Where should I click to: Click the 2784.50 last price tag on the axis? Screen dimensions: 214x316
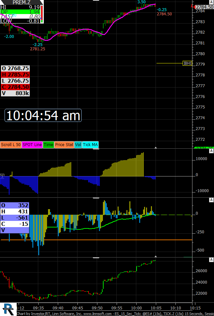click(204, 7)
